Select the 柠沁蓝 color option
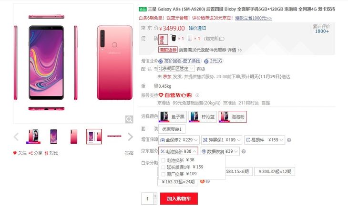348x210 pixels. coord(203,116)
